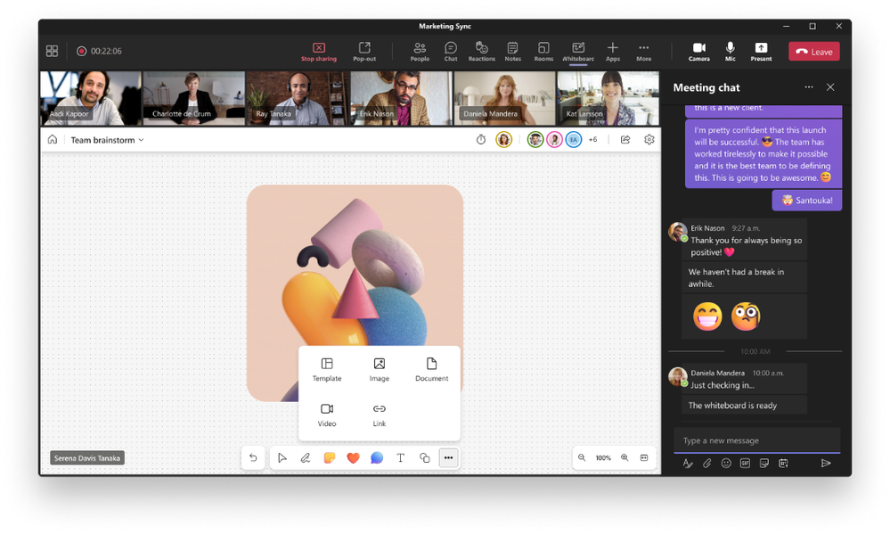Screen dimensions: 890x534
Task: Go to whiteboard home
Action: click(x=53, y=140)
